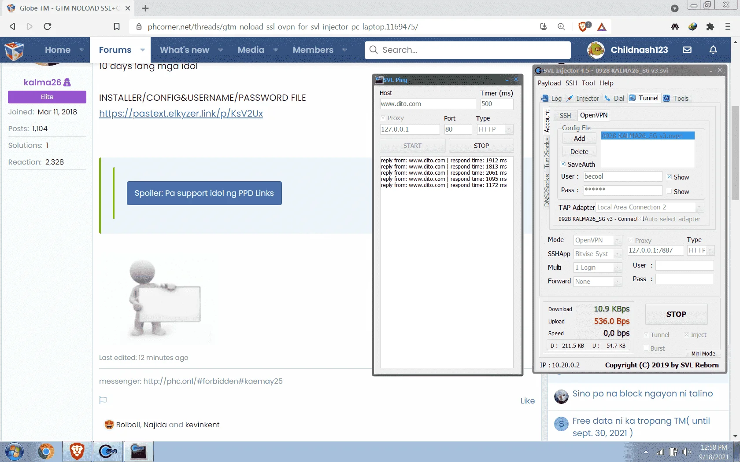Click the Host field in SVL Ping
This screenshot has height=462, width=740.
(x=428, y=104)
